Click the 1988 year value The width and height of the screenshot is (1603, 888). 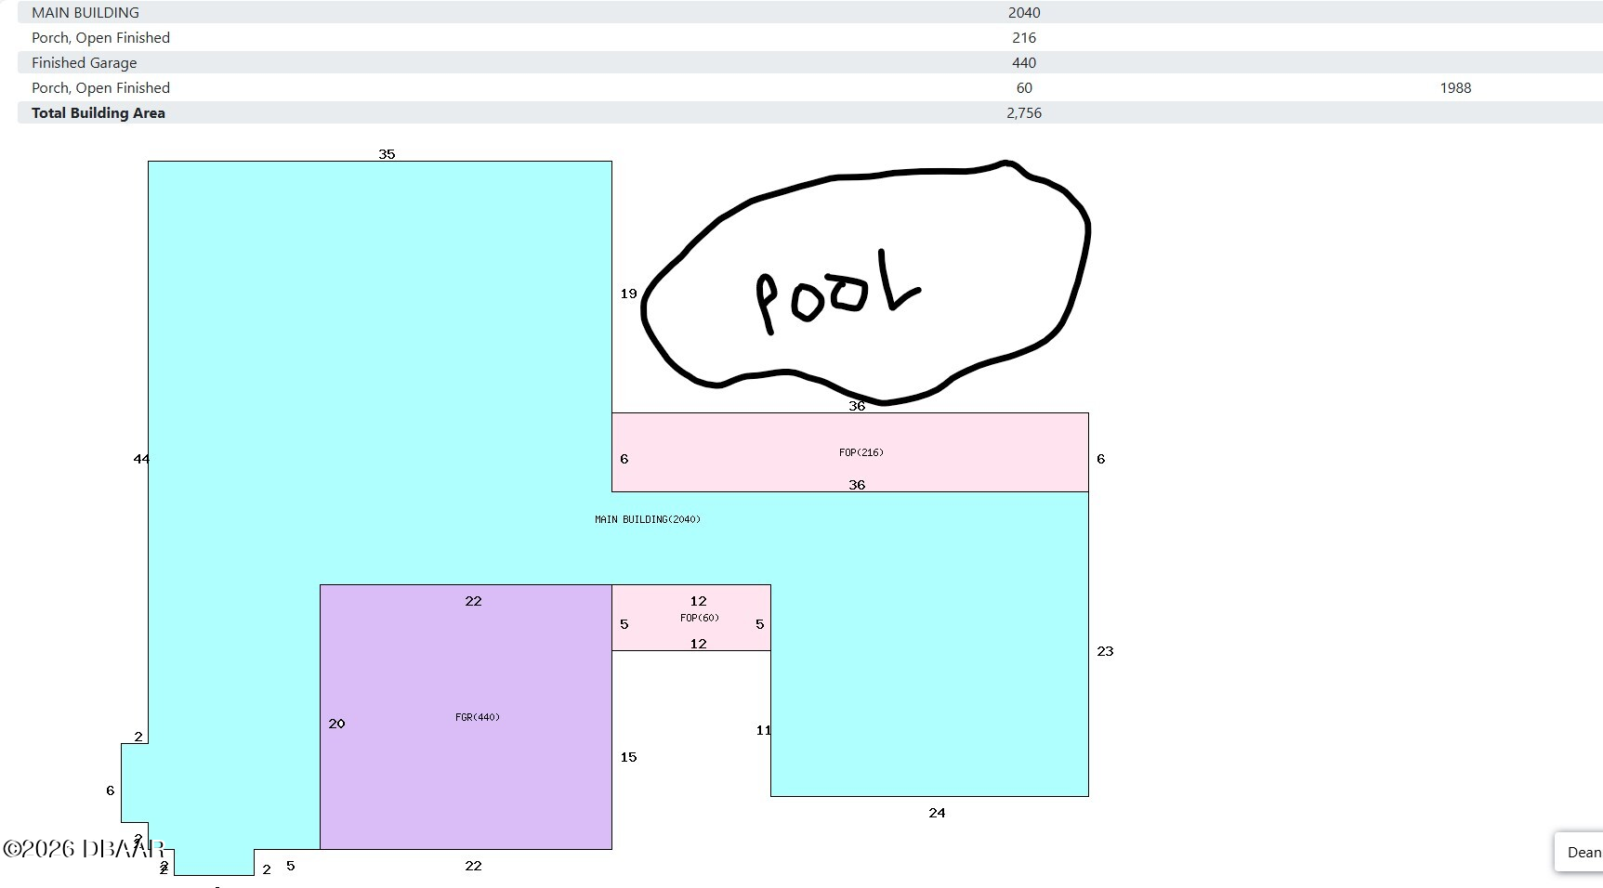tap(1454, 88)
